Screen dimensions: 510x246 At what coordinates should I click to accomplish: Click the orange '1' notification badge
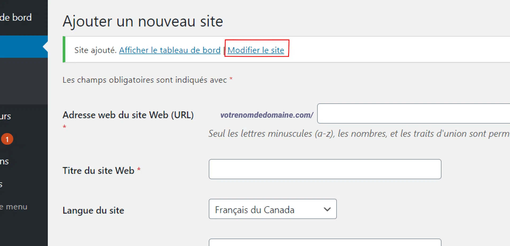click(7, 139)
